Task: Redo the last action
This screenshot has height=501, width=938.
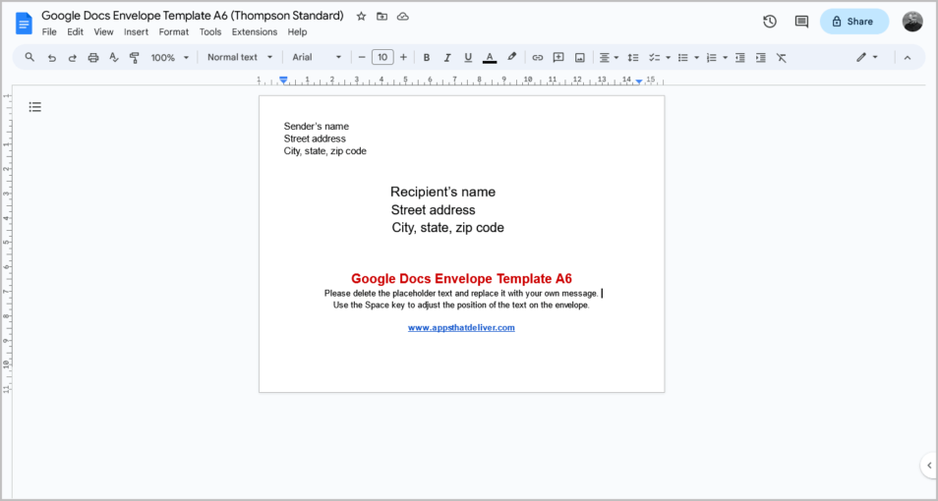Action: 73,57
